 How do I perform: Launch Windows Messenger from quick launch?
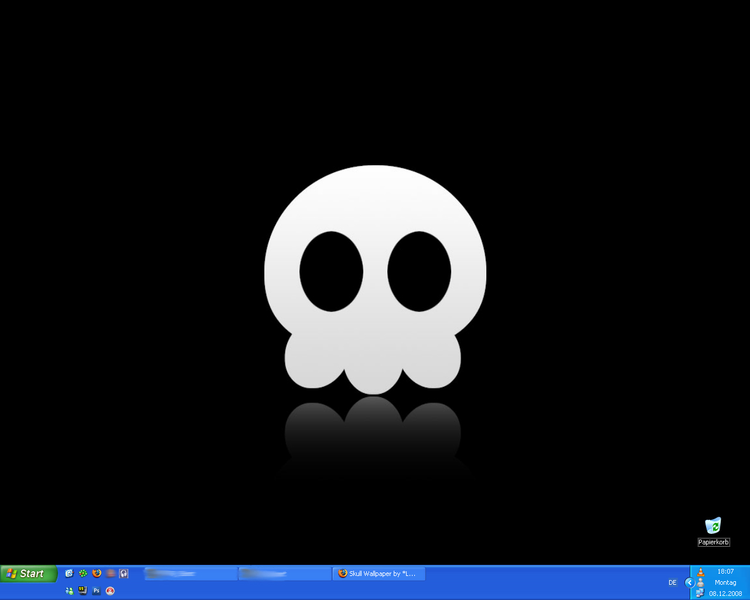(x=69, y=591)
